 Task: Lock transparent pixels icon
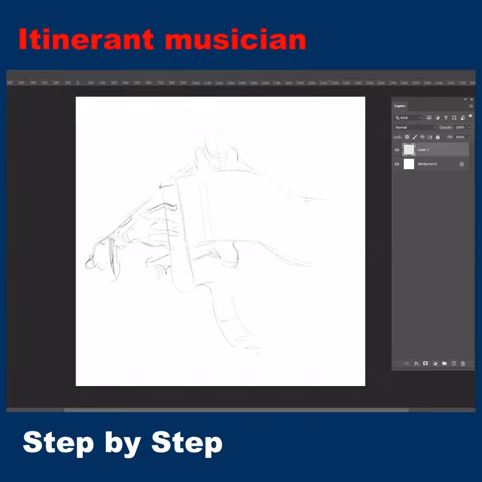(407, 137)
